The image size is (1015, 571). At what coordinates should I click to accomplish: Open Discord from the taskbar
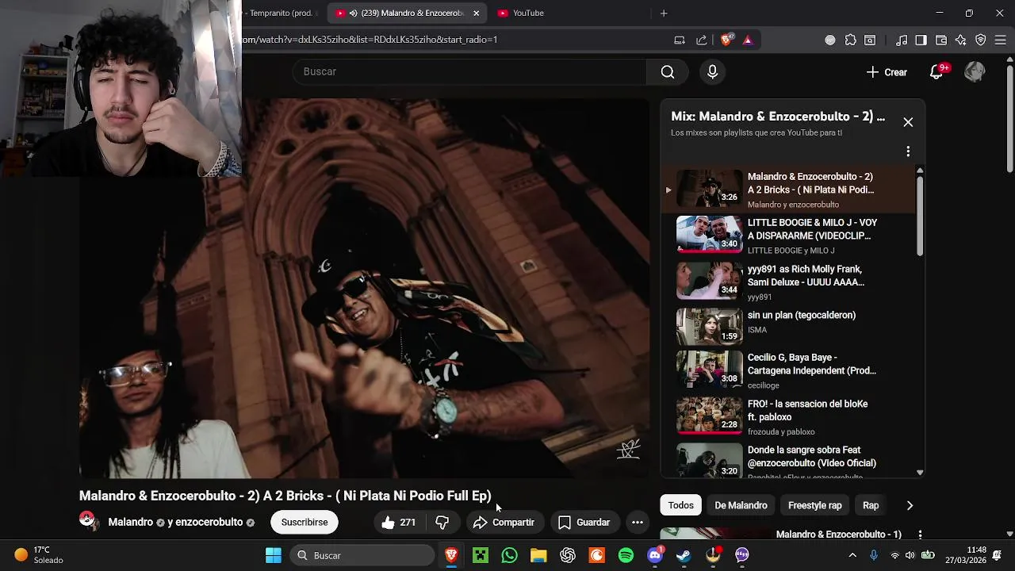click(x=655, y=556)
